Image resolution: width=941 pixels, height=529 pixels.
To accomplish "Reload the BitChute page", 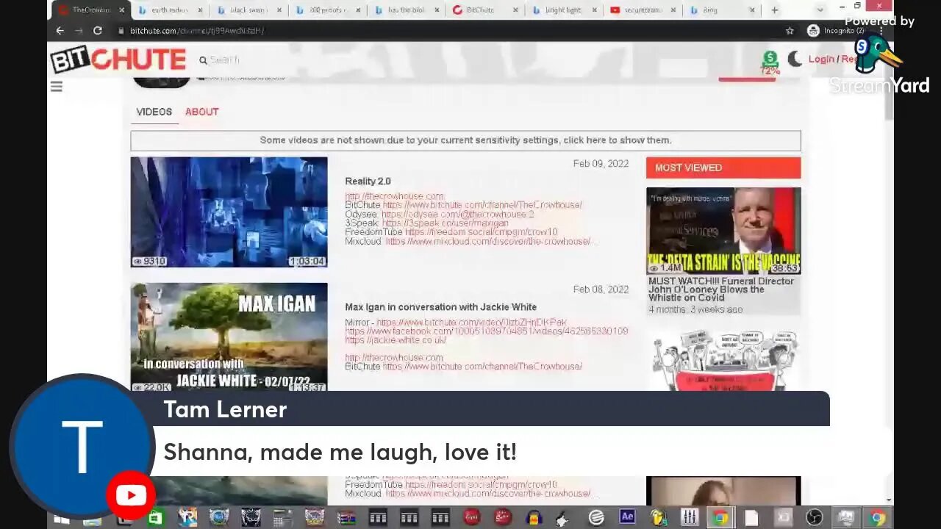I will (x=98, y=31).
